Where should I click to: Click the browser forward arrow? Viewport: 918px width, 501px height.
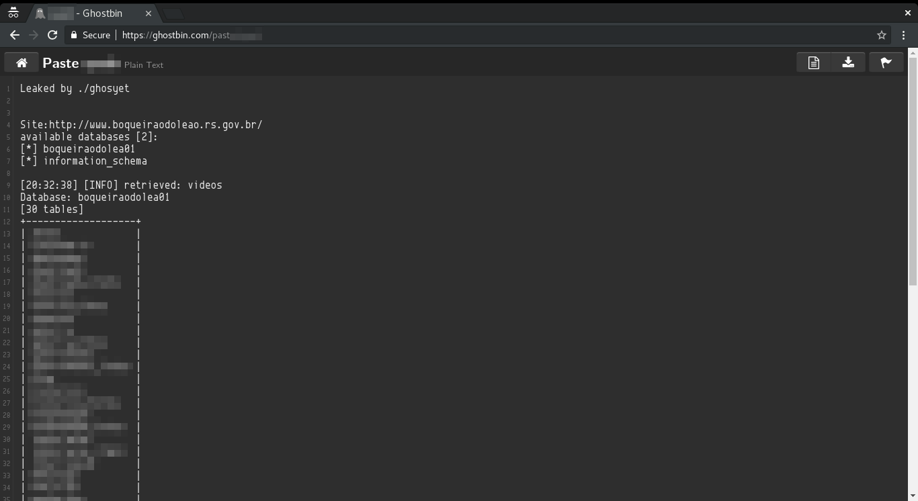(x=34, y=35)
